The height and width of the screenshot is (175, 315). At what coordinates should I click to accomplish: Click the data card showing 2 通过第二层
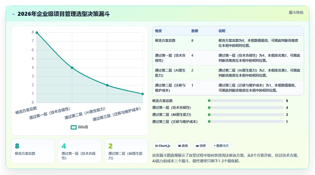point(126,151)
